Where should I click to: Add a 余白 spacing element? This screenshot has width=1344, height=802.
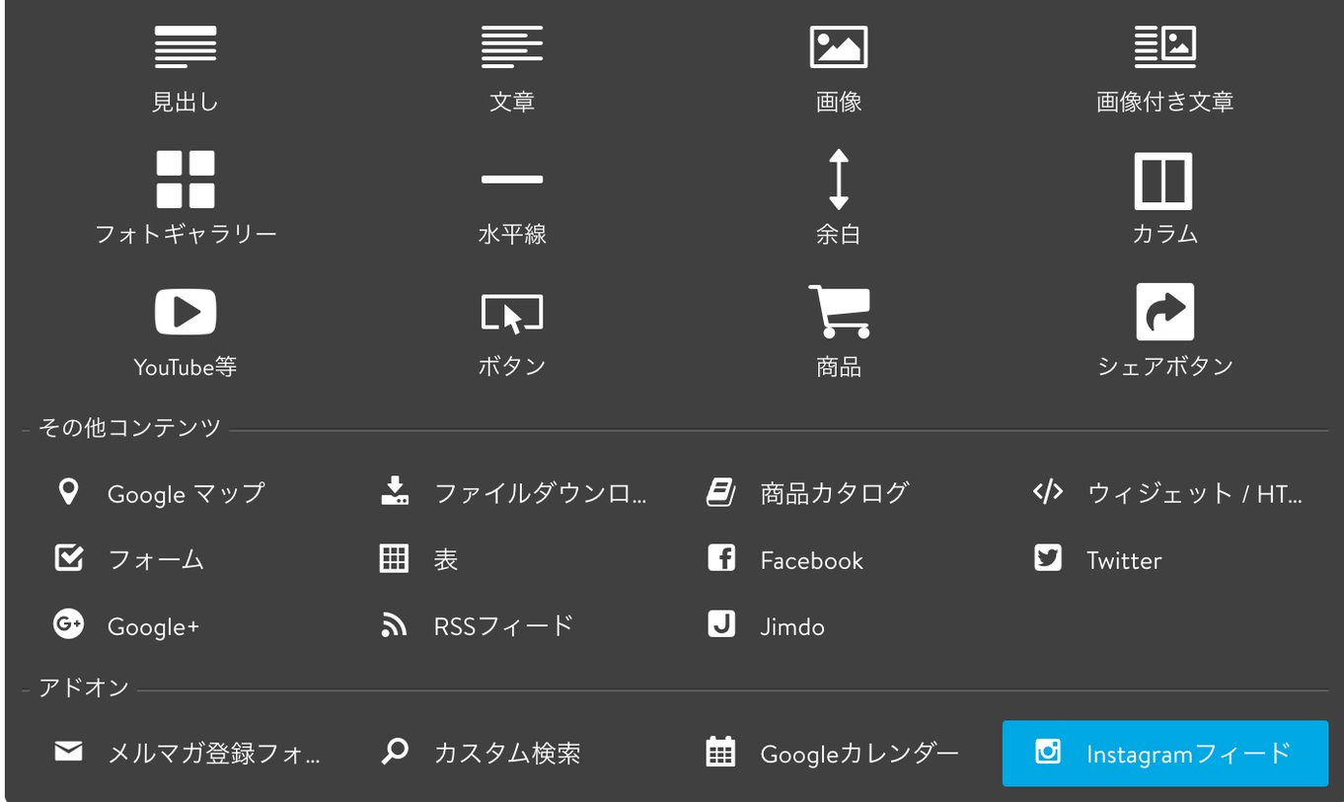pos(840,197)
